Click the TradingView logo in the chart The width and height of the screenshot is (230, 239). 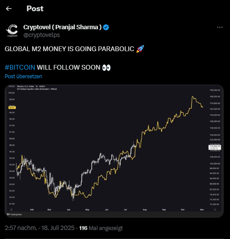click(x=14, y=214)
